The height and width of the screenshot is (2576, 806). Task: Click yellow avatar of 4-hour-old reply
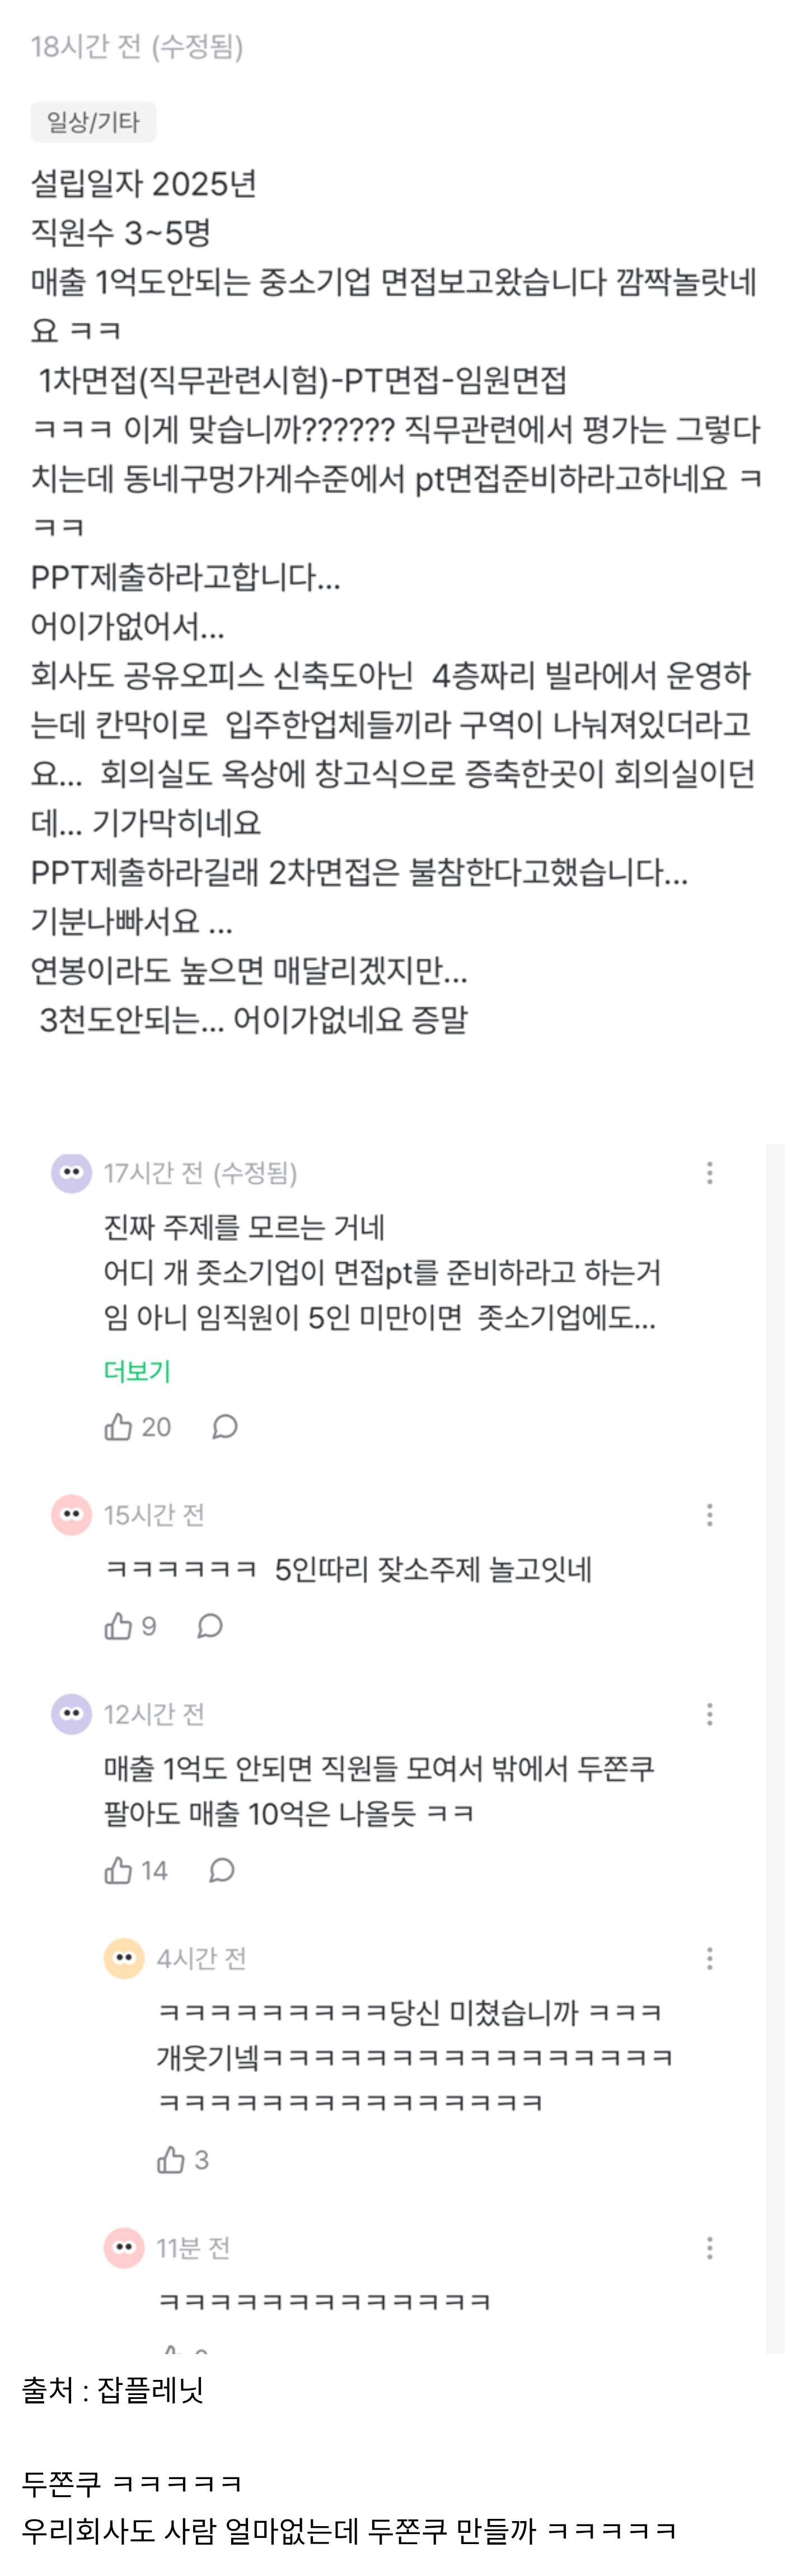(124, 1958)
